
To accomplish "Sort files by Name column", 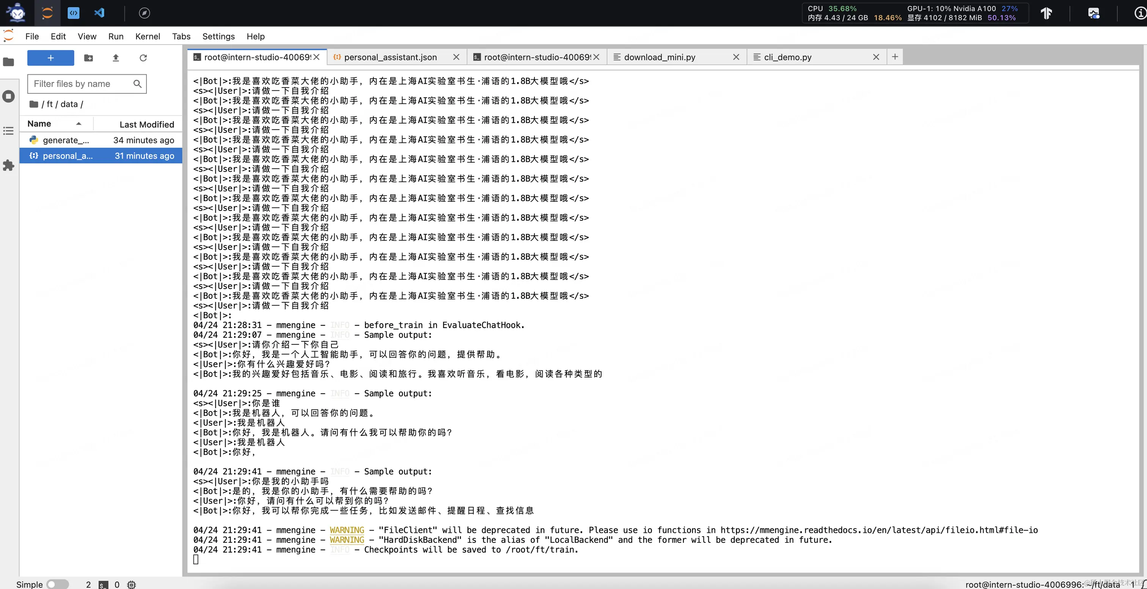I will pos(39,124).
